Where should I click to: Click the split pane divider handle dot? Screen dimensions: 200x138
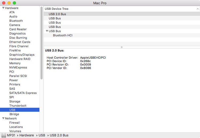point(122,47)
